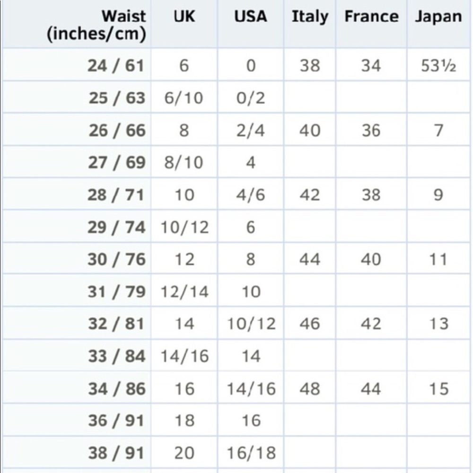This screenshot has width=473, height=473.
Task: Click the Japan "53½" size cell
Action: coord(438,65)
